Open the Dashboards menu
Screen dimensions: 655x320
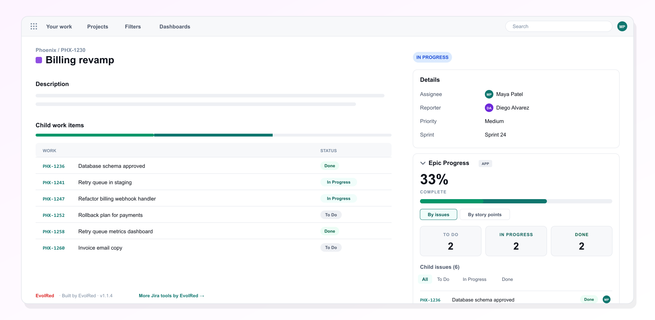click(x=175, y=27)
